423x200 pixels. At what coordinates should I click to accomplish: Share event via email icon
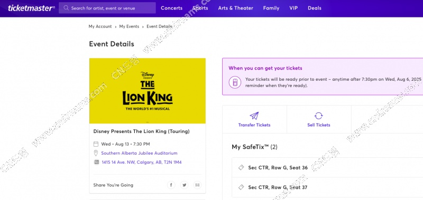click(x=197, y=185)
